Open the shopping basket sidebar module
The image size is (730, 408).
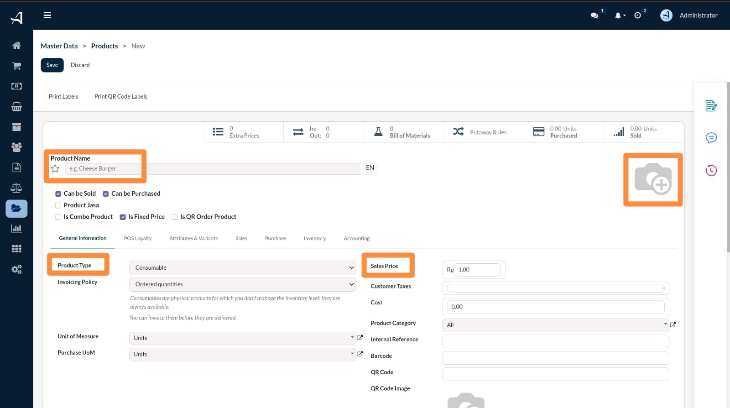click(x=16, y=106)
